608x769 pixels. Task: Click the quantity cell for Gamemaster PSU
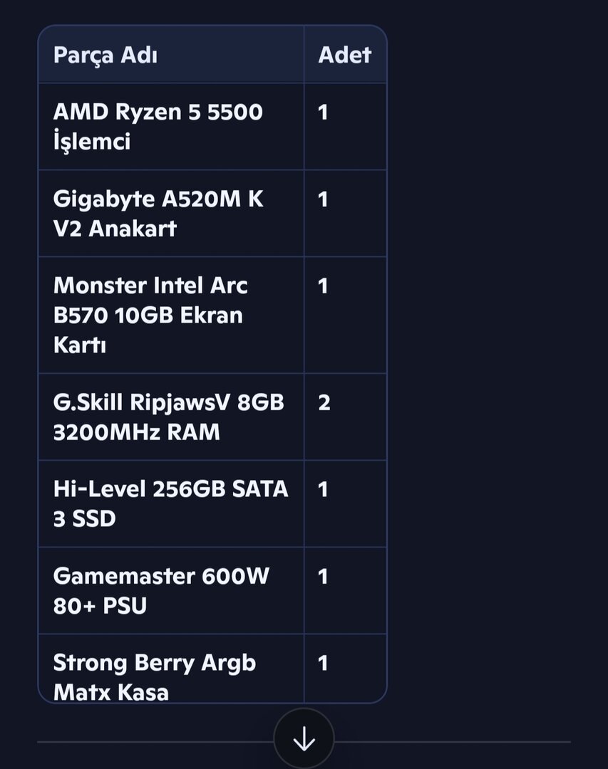(323, 577)
